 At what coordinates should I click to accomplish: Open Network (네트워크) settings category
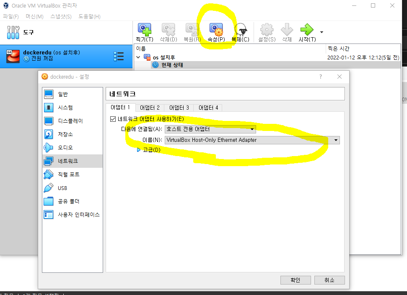pyautogui.click(x=73, y=161)
